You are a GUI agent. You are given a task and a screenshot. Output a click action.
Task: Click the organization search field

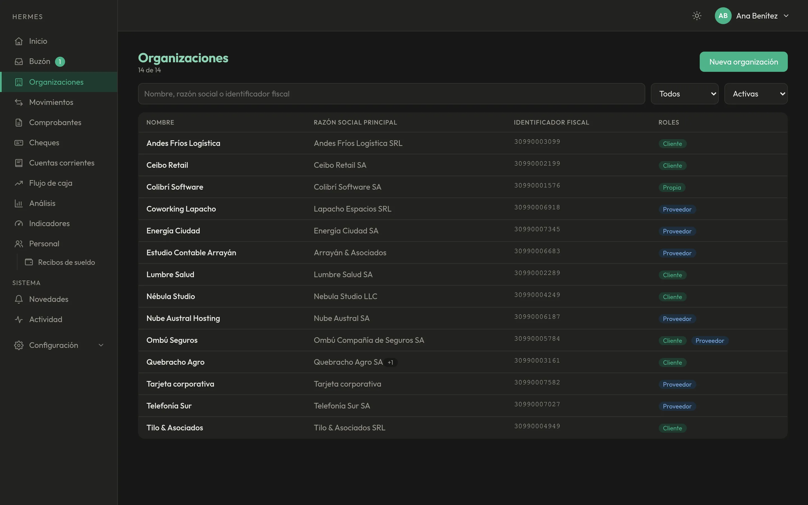click(x=391, y=94)
